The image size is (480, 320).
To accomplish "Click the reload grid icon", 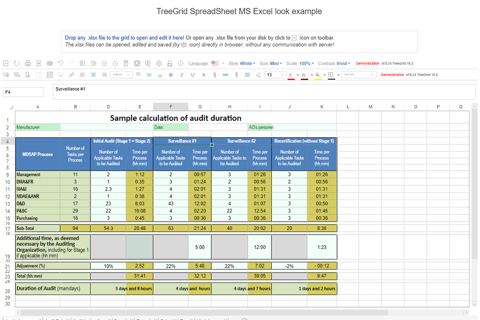I will point(17,63).
